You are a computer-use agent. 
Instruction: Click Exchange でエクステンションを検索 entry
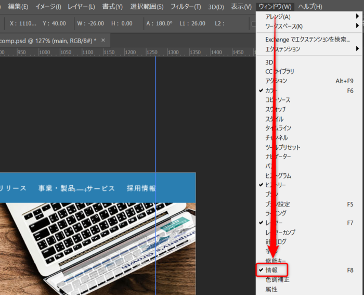(x=307, y=40)
